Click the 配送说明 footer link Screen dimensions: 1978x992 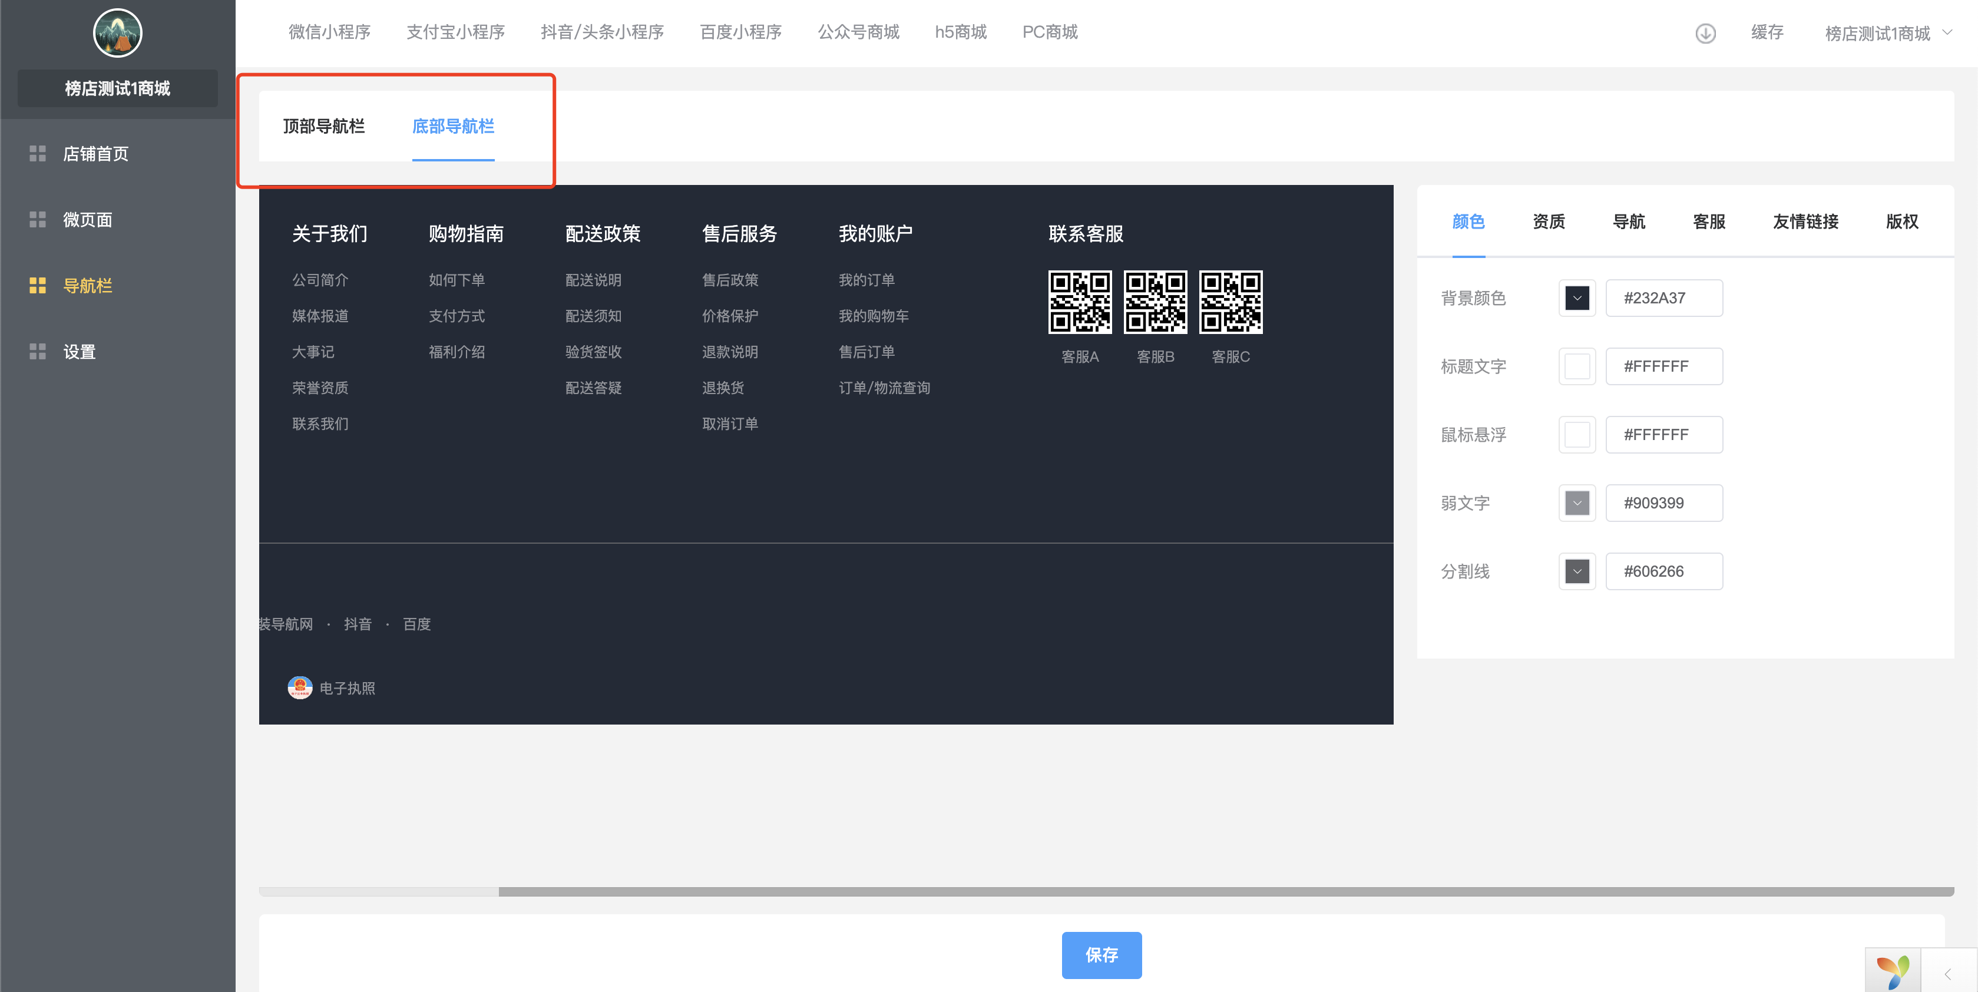[594, 279]
